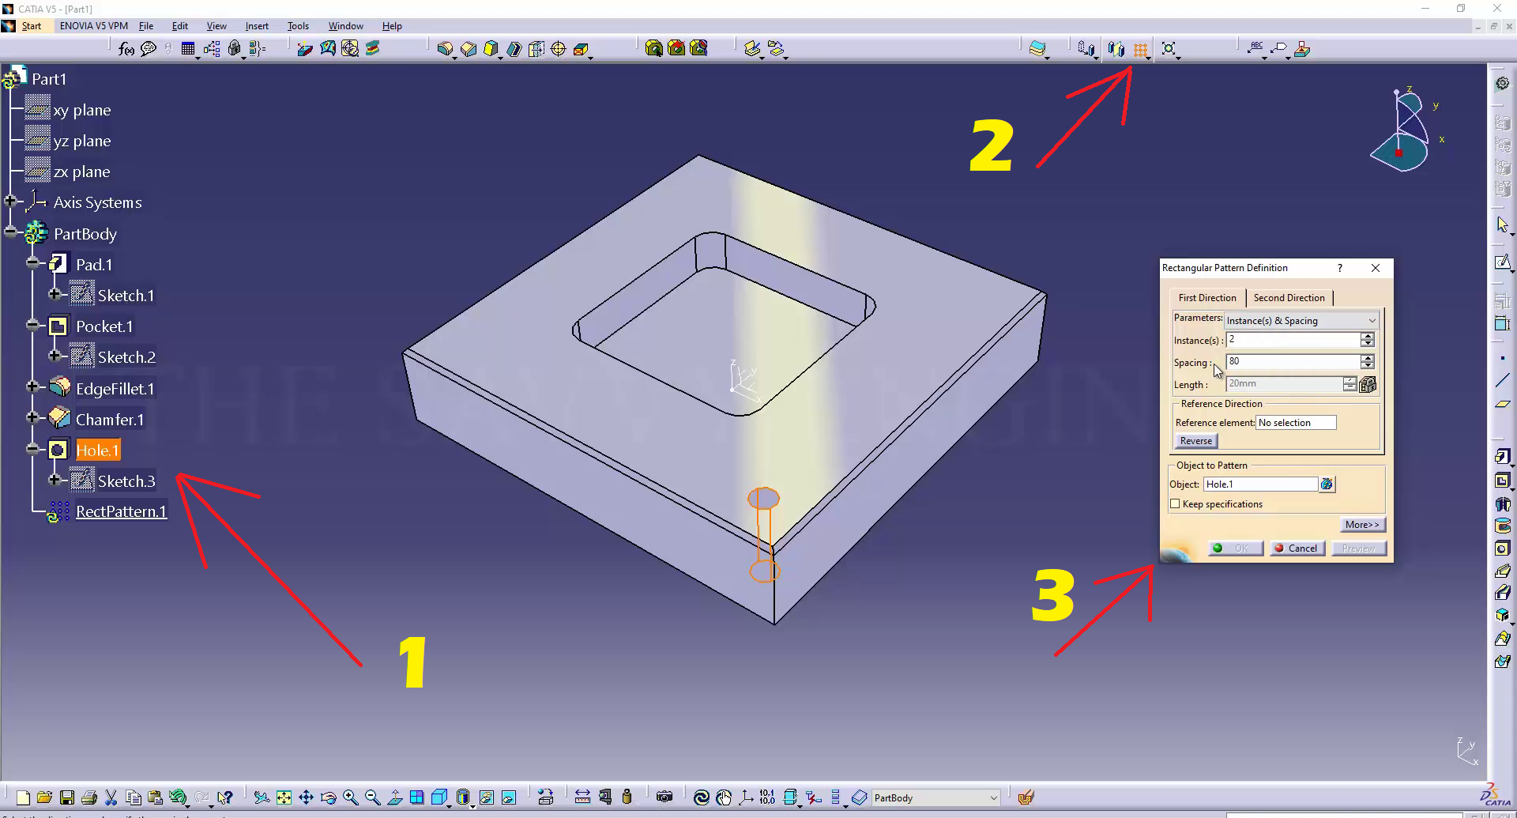Viewport: 1517px width, 818px height.
Task: Open the Parameters dropdown in pattern dialog
Action: (x=1372, y=321)
